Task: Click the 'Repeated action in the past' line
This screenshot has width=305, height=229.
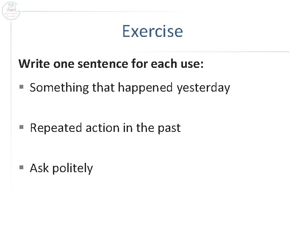Action: (105, 128)
